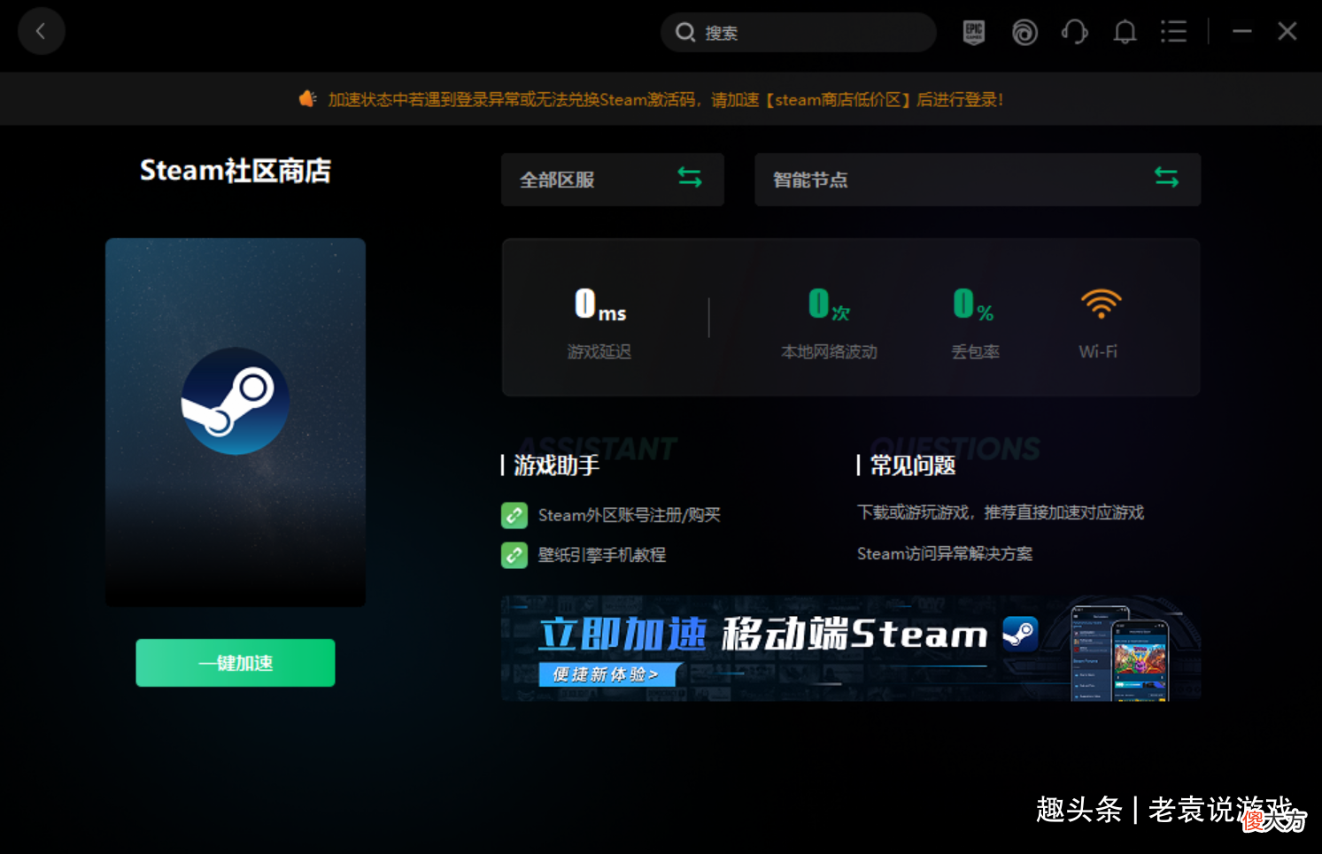
Task: Open the list menu icon in the top bar
Action: 1173,33
